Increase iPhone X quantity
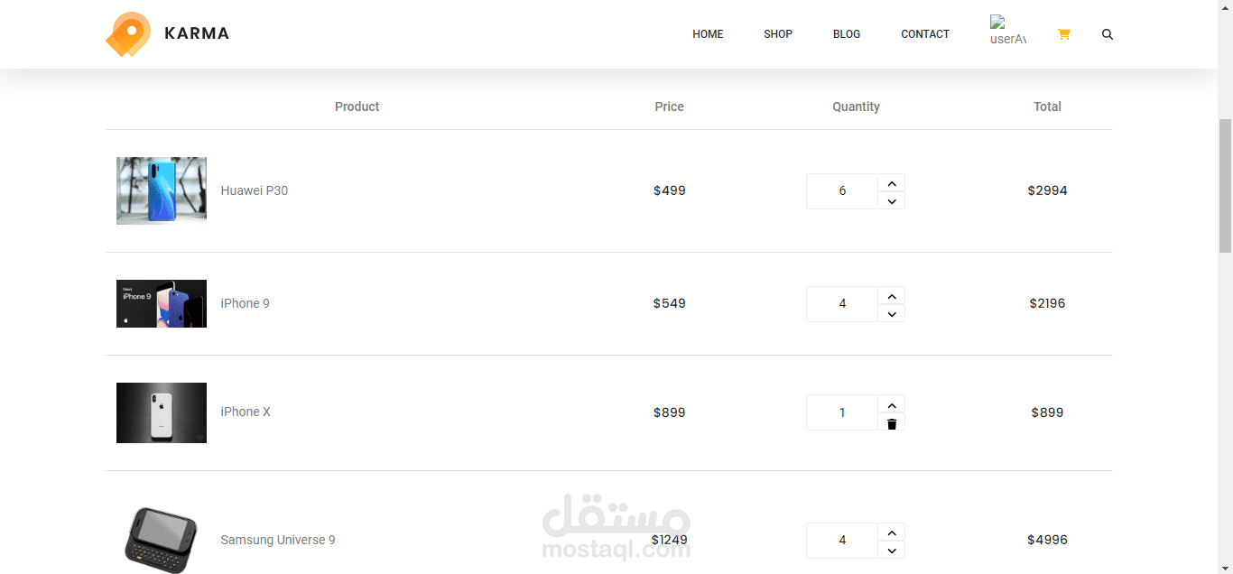This screenshot has height=574, width=1233. tap(892, 405)
